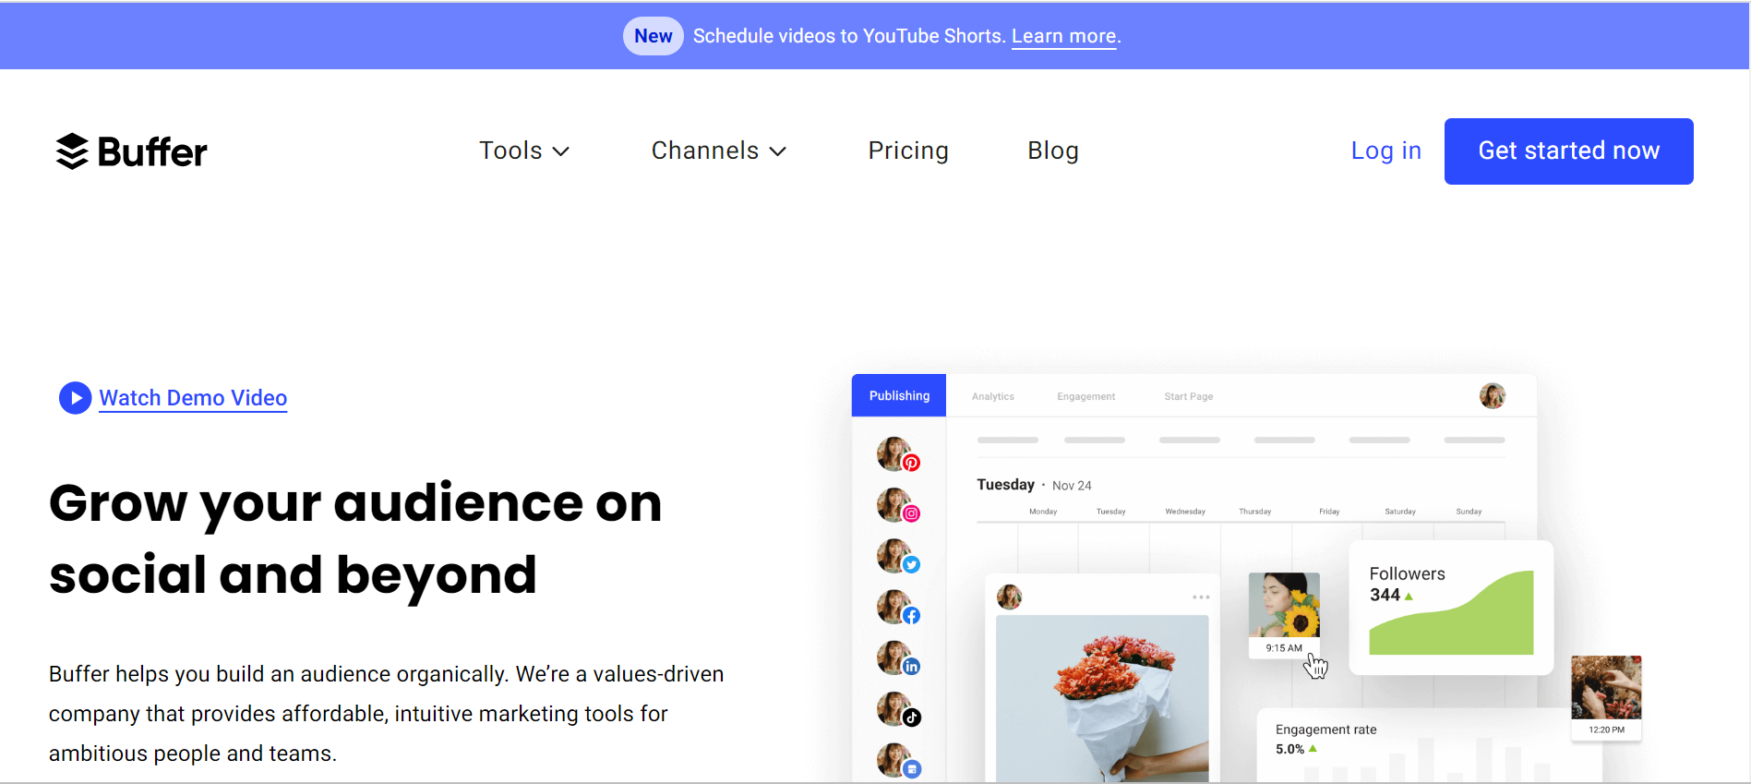This screenshot has height=784, width=1751.
Task: Click the Tuesday Nov 24 date heading
Action: [x=1034, y=485]
